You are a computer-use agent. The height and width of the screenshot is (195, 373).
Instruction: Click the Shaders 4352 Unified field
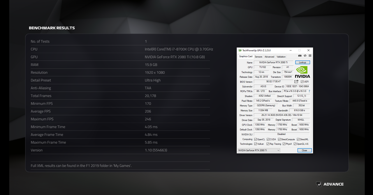click(265, 96)
